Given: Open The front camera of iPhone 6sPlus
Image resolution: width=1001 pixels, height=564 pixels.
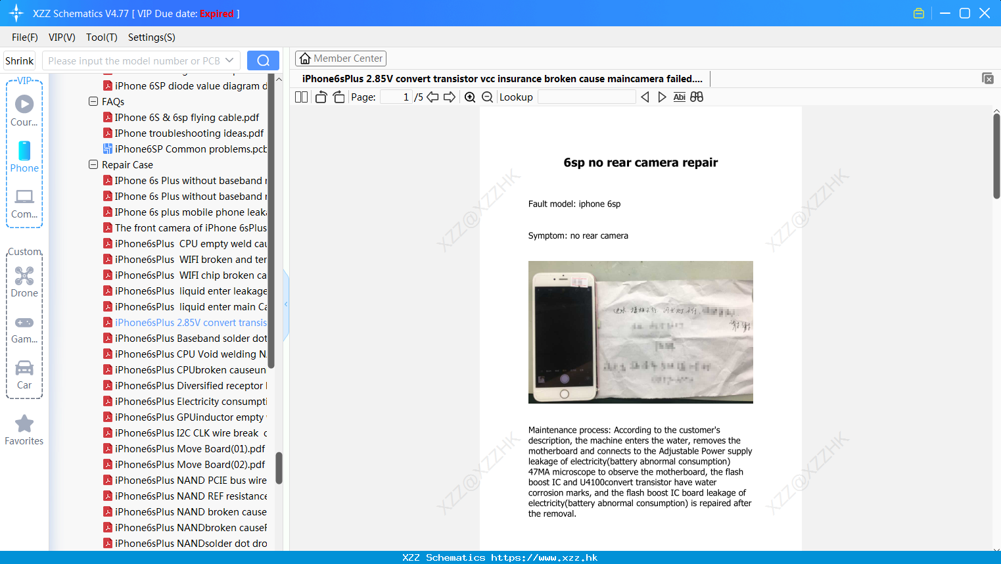Looking at the screenshot, I should coord(185,227).
